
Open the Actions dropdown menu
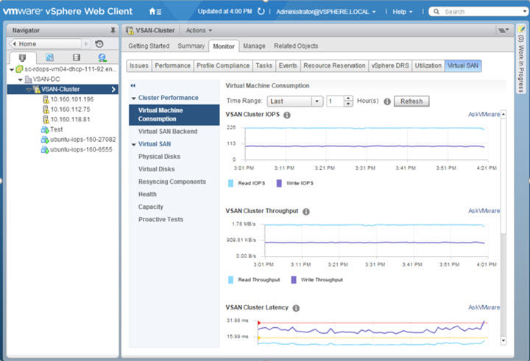(x=199, y=30)
